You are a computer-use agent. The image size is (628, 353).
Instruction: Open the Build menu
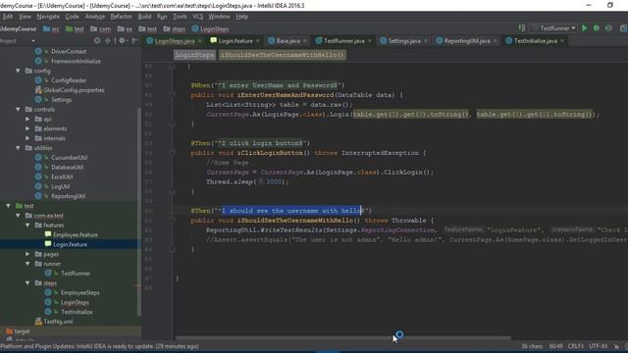[144, 17]
